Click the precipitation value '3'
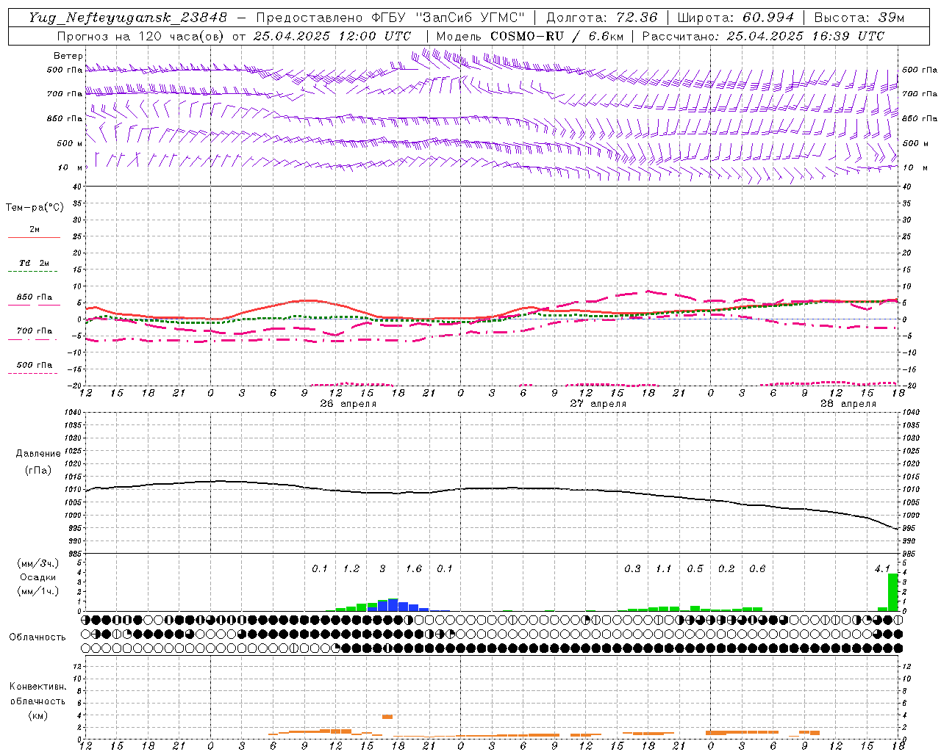Screen dimensions: 941x752 click(x=382, y=569)
